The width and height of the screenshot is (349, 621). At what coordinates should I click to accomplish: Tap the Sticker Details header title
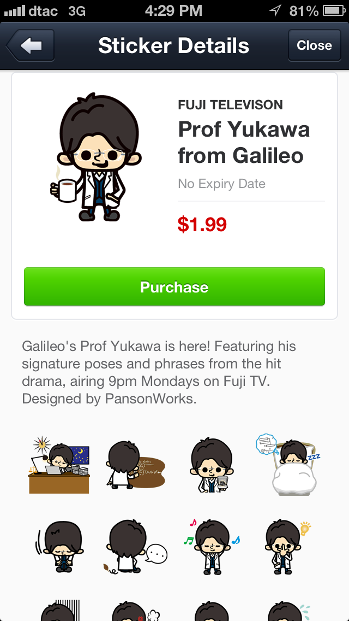coord(174,45)
